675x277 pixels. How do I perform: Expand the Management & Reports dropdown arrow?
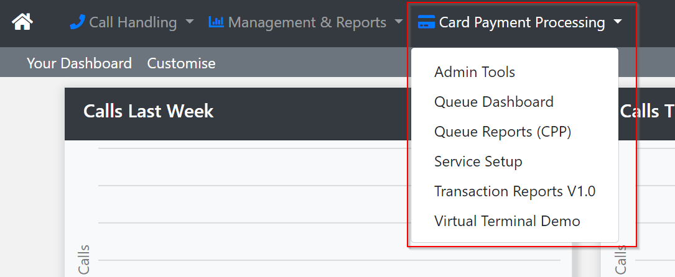point(399,22)
